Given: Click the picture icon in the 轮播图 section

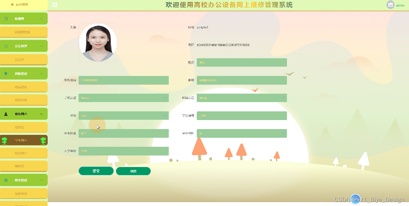Looking at the screenshot, I should (6, 19).
